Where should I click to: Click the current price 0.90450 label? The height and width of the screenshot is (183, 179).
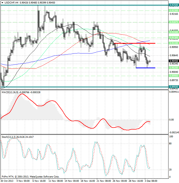(174, 61)
